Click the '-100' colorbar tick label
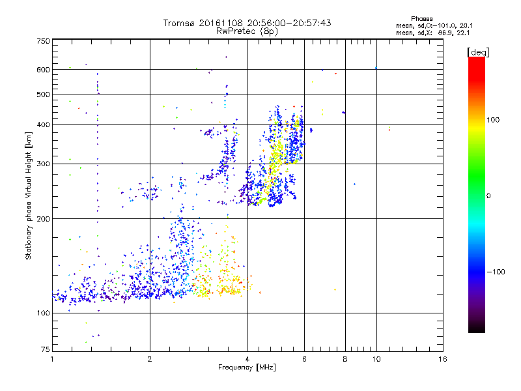Viewport: 521px width, 391px height. pyautogui.click(x=496, y=272)
